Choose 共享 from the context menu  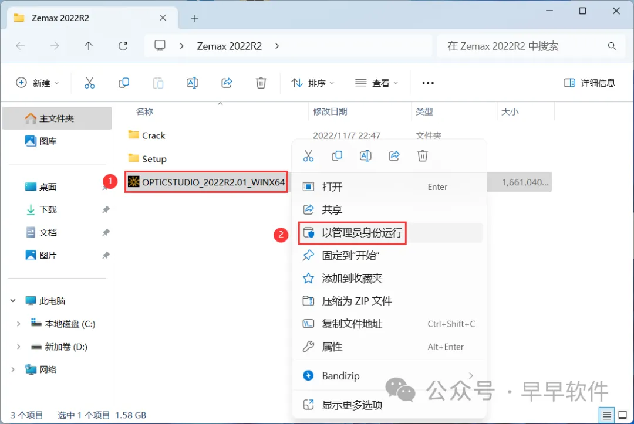(388, 209)
